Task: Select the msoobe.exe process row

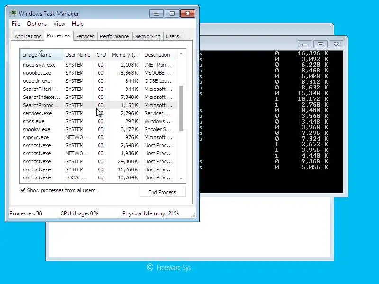Action: tap(99, 73)
